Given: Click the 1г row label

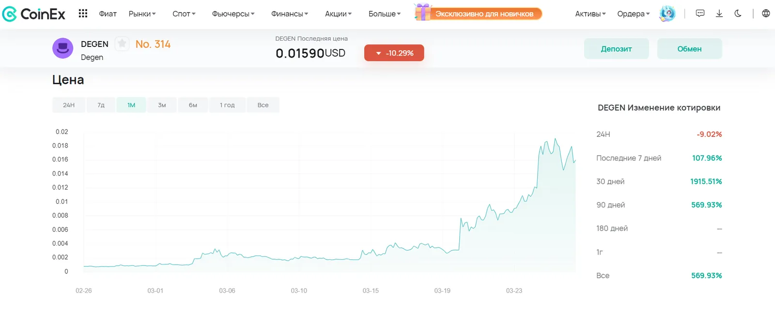Looking at the screenshot, I should coord(600,252).
